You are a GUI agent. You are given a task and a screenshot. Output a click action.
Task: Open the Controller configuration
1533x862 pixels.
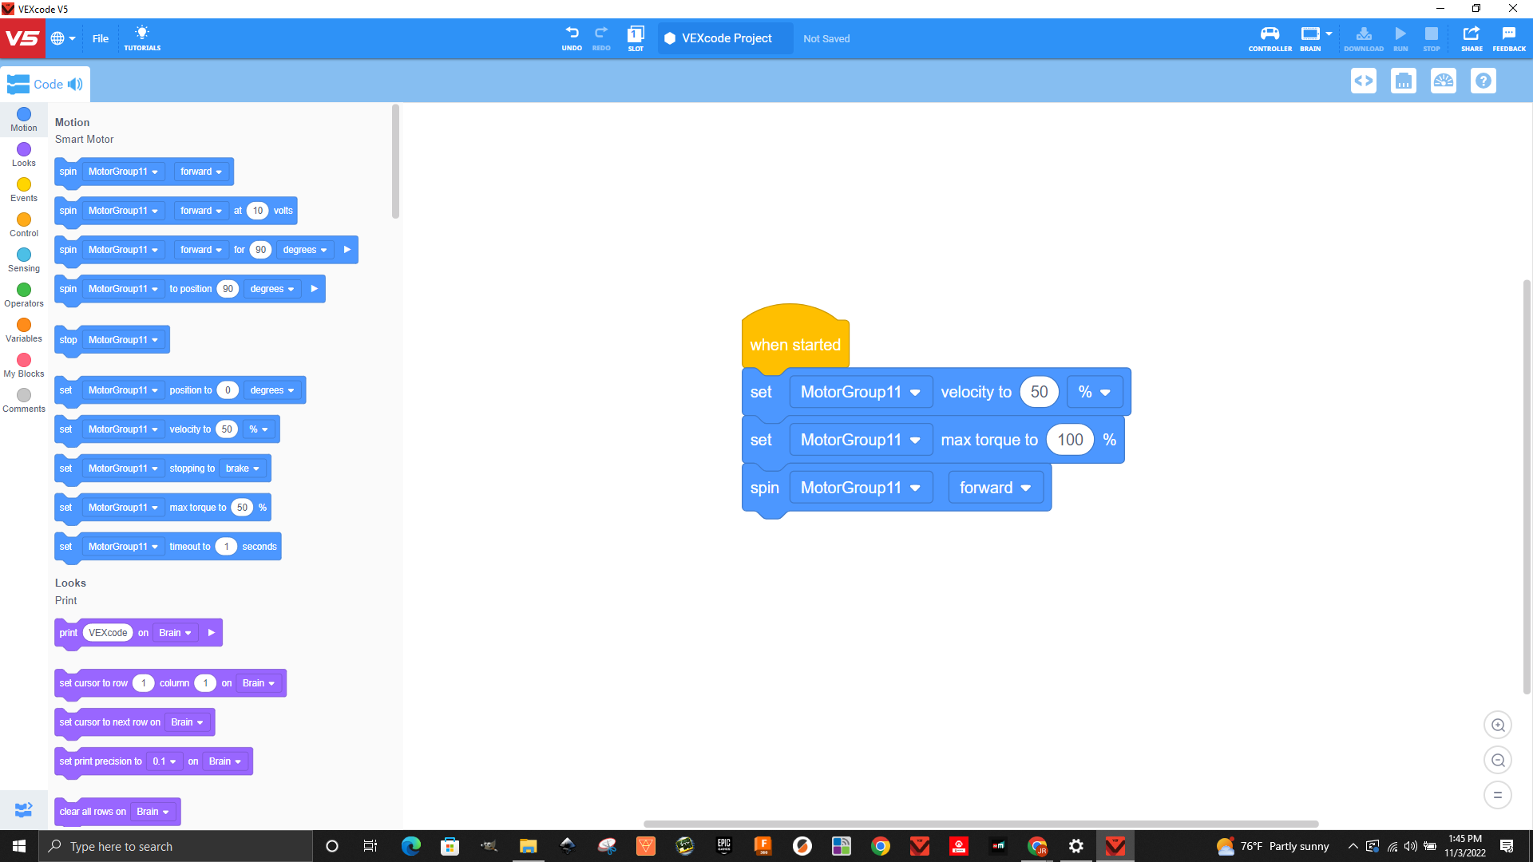tap(1270, 38)
